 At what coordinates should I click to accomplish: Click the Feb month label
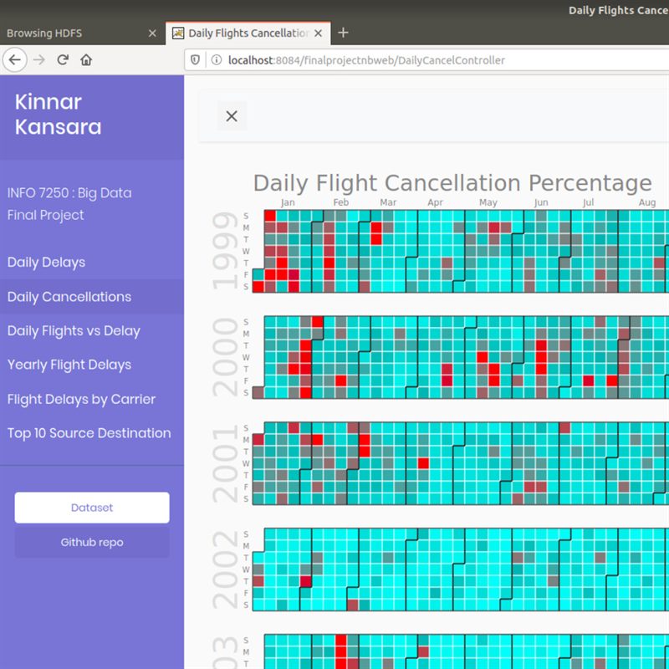(x=341, y=202)
